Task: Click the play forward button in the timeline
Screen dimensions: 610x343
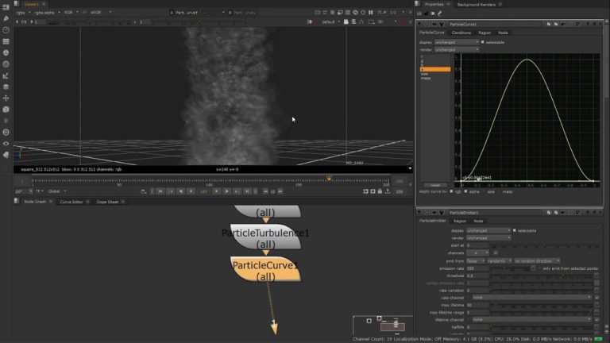Action: pyautogui.click(x=217, y=191)
